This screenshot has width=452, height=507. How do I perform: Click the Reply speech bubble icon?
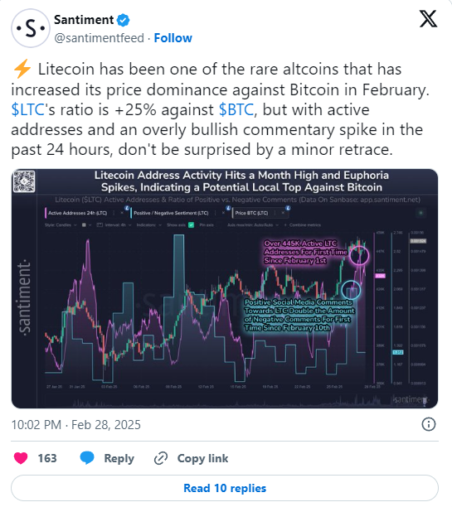[x=87, y=458]
